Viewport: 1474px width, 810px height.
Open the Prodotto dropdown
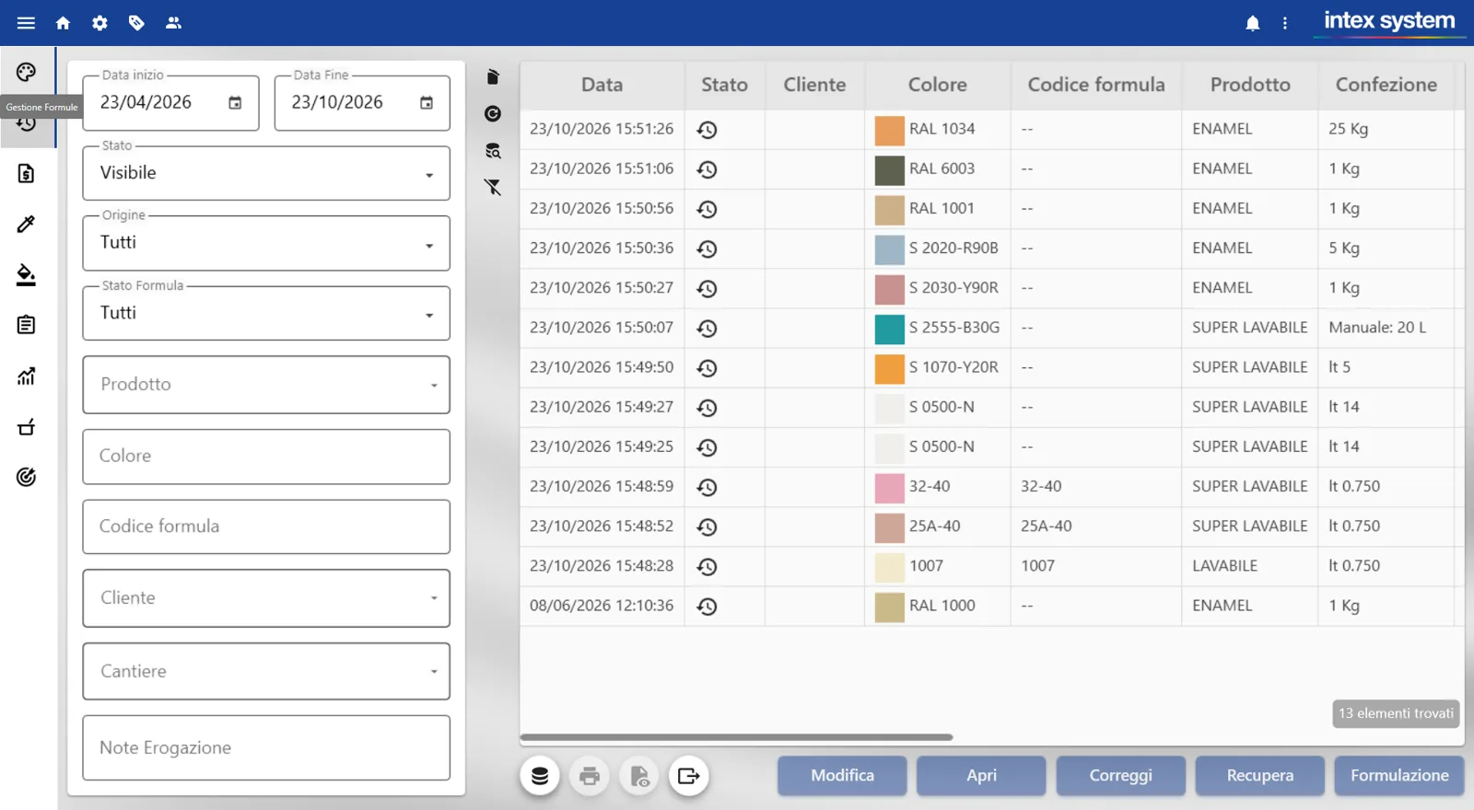[266, 385]
